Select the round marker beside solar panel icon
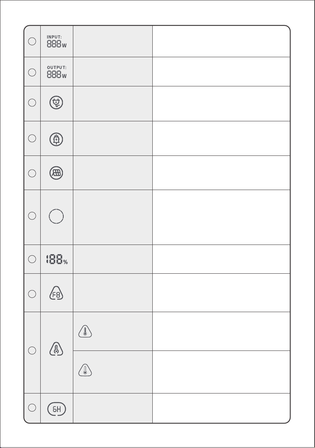Viewport: 315px width, 448px height. pos(32,173)
